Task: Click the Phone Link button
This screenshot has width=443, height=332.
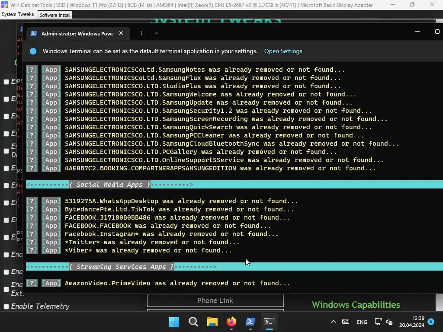Action: point(215,300)
